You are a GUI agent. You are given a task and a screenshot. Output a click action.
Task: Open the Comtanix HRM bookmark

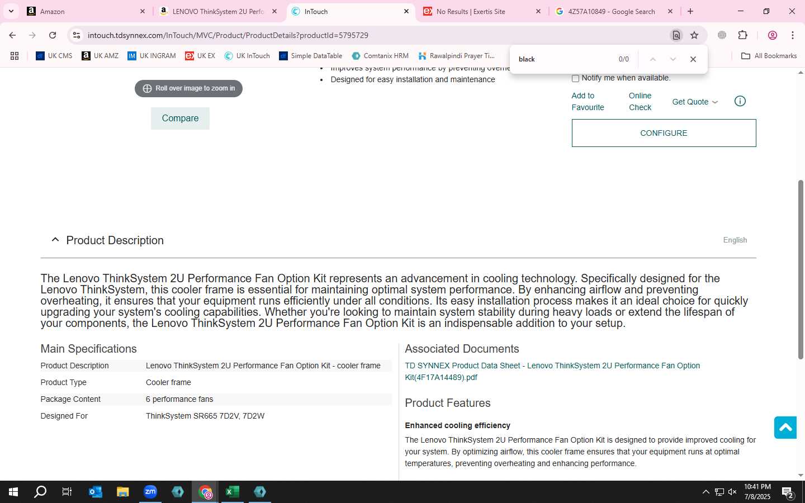tap(380, 56)
